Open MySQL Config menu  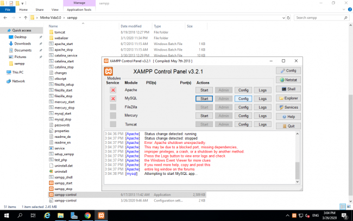coord(243,99)
